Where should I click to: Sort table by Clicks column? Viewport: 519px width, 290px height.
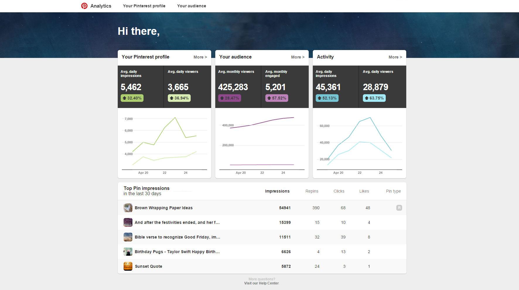tap(339, 191)
